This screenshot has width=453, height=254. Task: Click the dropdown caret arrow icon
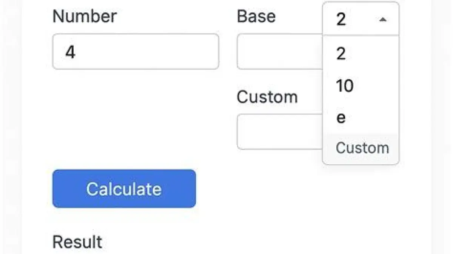pos(383,19)
